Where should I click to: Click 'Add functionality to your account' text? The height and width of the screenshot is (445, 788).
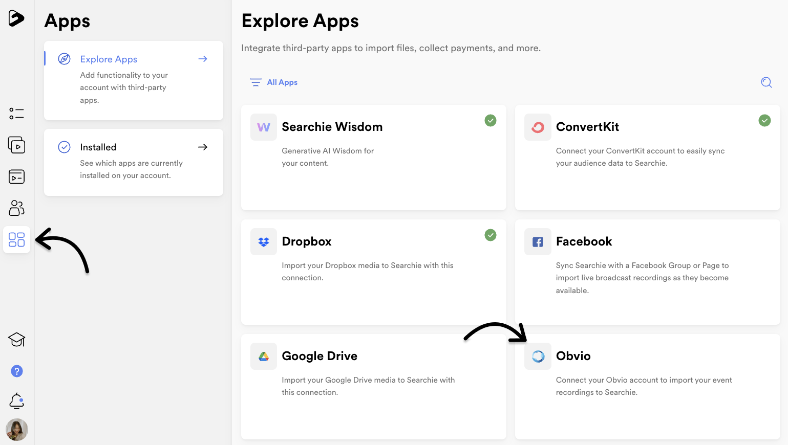(x=124, y=87)
